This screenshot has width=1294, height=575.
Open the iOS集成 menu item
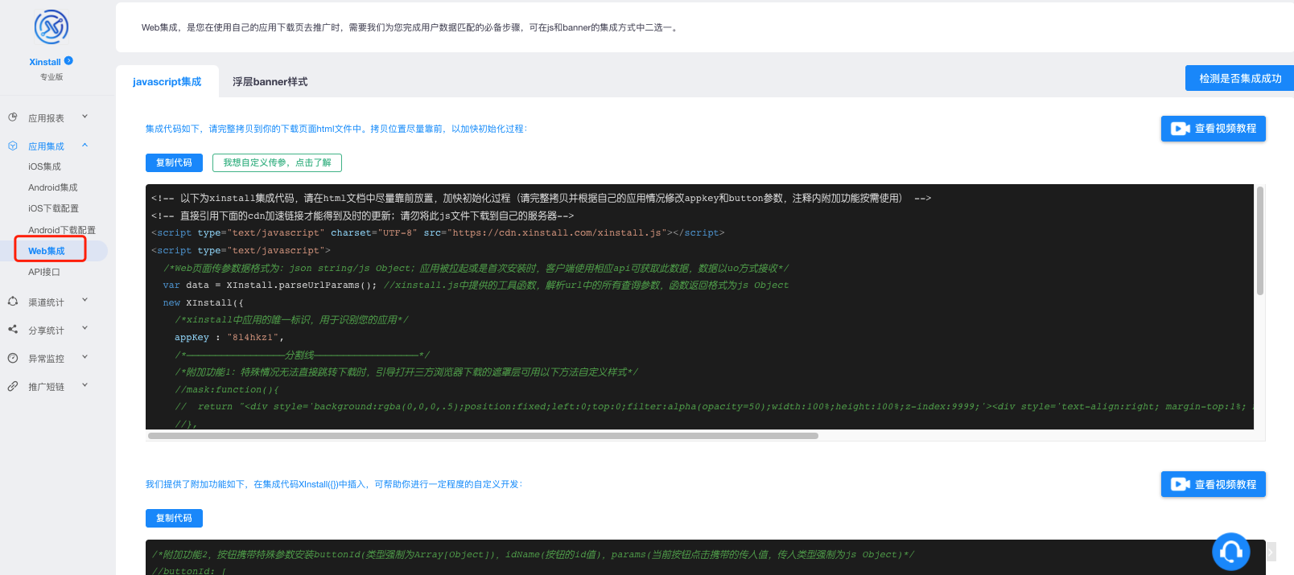[44, 166]
